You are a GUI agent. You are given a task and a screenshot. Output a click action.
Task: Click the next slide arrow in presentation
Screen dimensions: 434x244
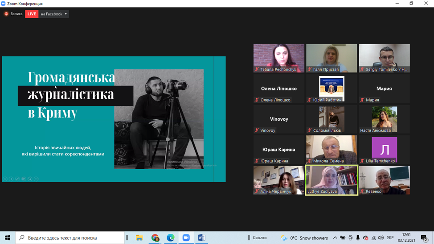coord(11,179)
